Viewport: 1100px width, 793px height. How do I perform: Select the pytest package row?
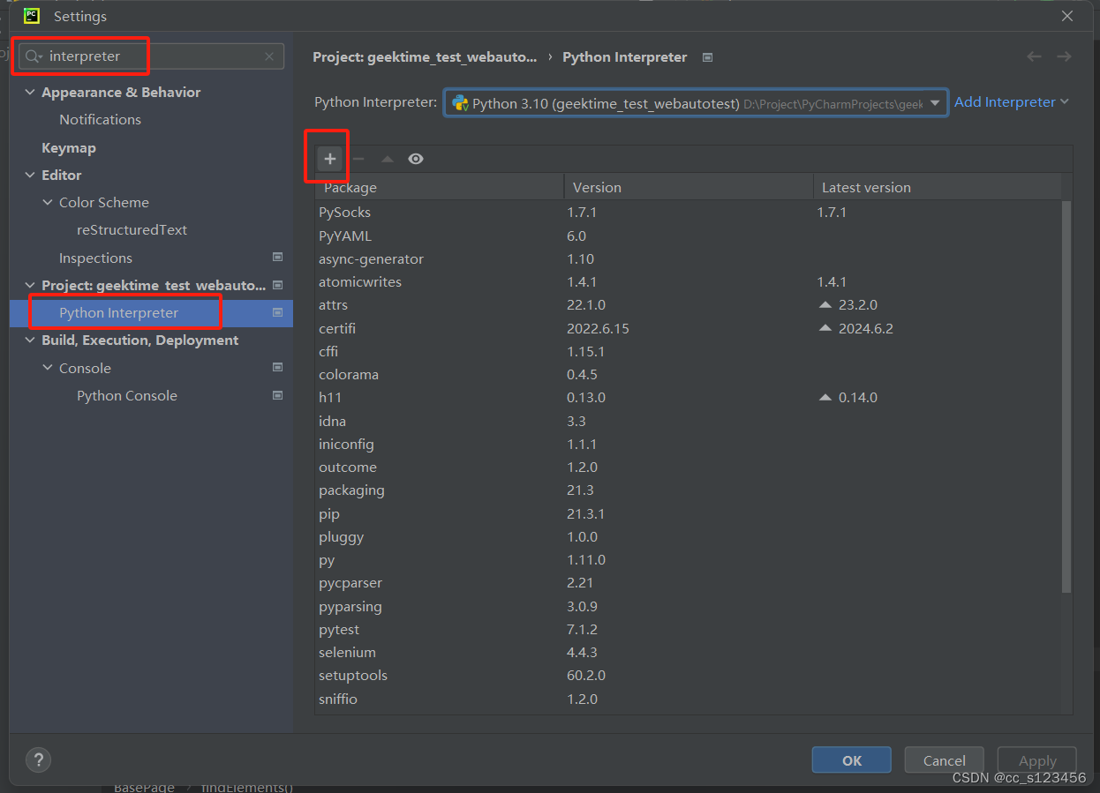click(x=689, y=629)
